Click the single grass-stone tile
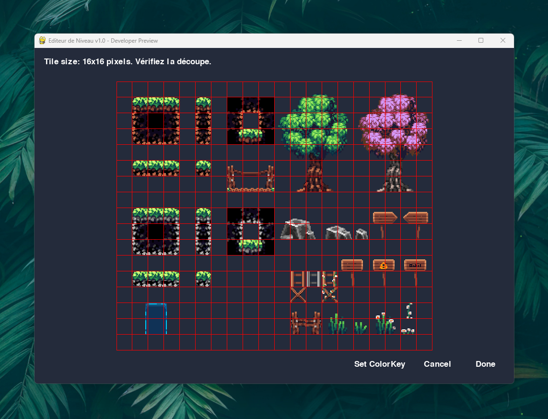Image resolution: width=548 pixels, height=419 pixels. click(203, 279)
